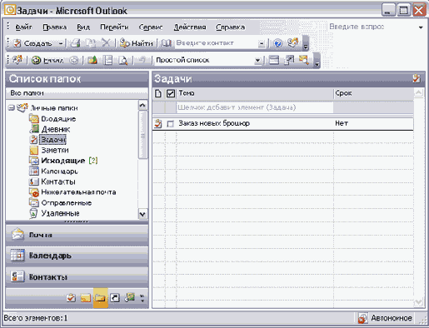The width and height of the screenshot is (429, 328).
Task: Click the Microsoft Office Help icon
Action: [277, 43]
